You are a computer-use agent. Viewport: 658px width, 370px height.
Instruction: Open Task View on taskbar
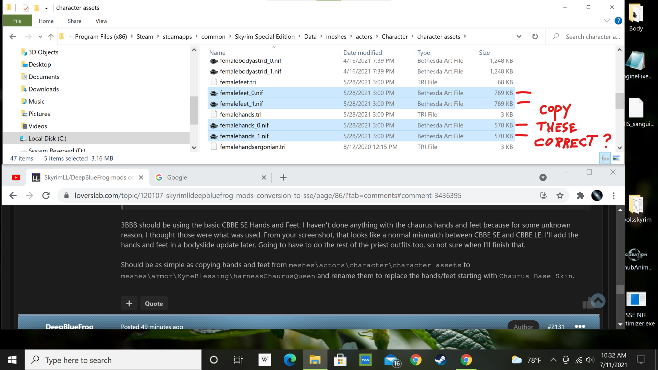[238, 360]
